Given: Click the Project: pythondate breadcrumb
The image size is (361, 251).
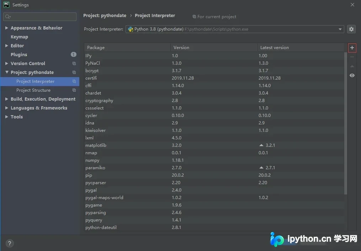Looking at the screenshot, I should [105, 15].
